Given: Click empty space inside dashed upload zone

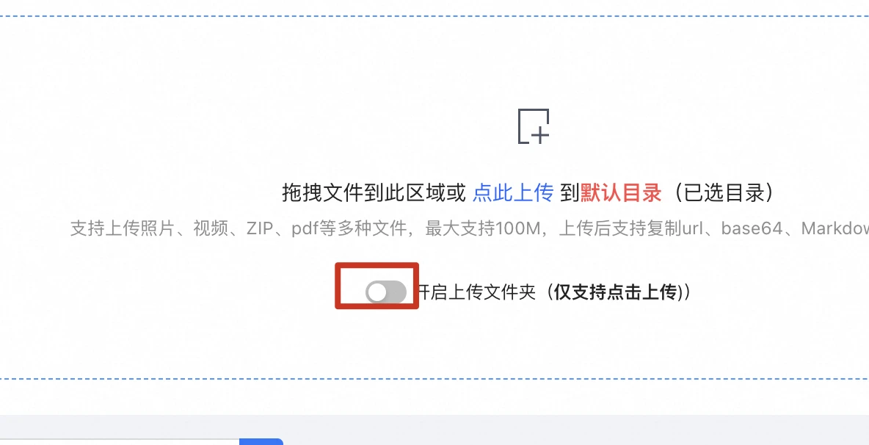Looking at the screenshot, I should coord(167,111).
